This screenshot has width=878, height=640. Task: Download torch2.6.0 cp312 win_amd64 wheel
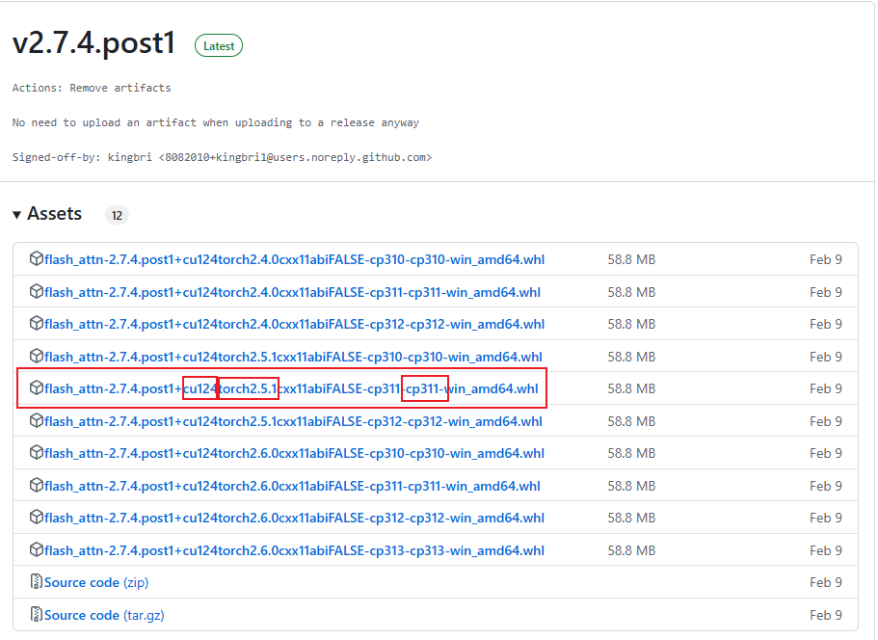tap(294, 519)
